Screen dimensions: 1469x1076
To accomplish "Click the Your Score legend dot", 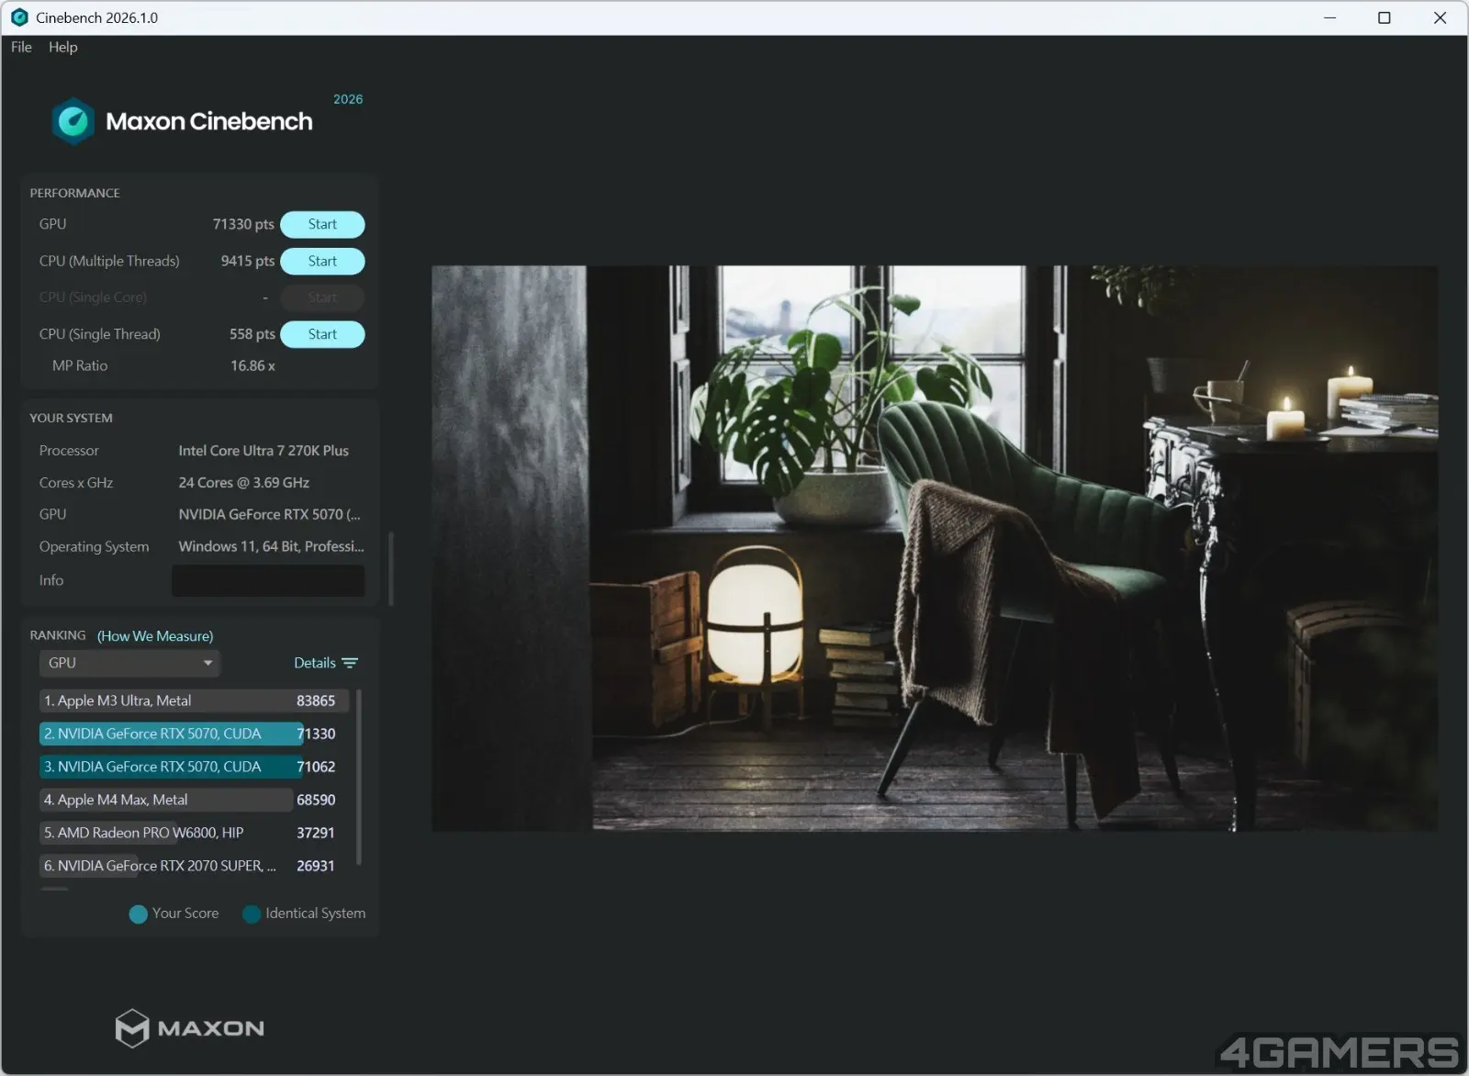I will click(139, 914).
